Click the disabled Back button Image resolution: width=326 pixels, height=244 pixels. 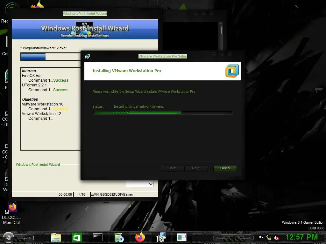[172, 168]
